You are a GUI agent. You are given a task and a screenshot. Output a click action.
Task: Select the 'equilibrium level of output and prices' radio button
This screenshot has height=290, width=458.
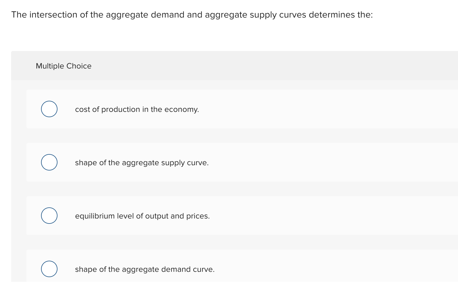(x=49, y=215)
